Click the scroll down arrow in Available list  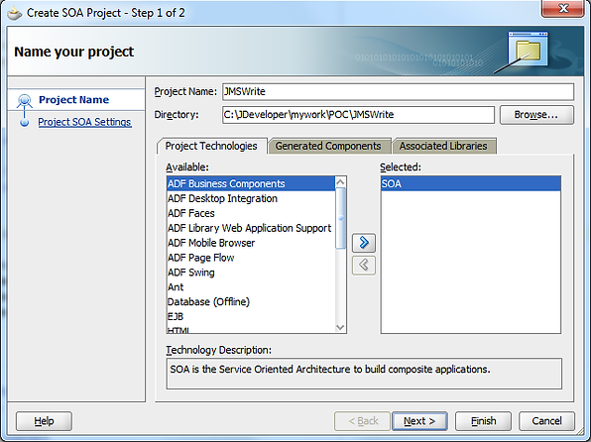point(340,327)
